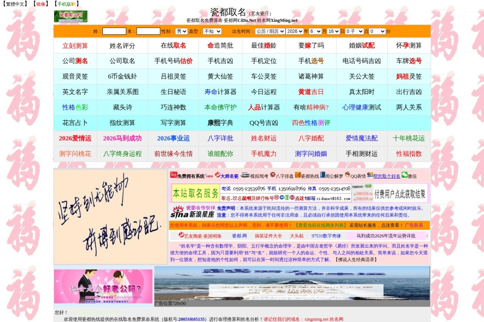The image size is (484, 322).
Task: Click the blue CCB bank icon
Action: click(x=282, y=198)
